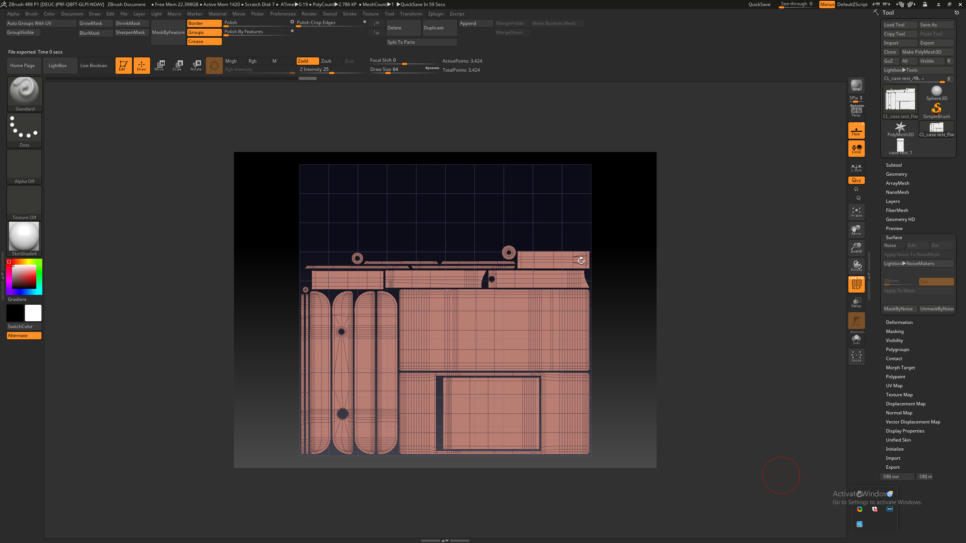This screenshot has height=543, width=966.
Task: Select the SimpleBrush tool icon
Action: 937,111
